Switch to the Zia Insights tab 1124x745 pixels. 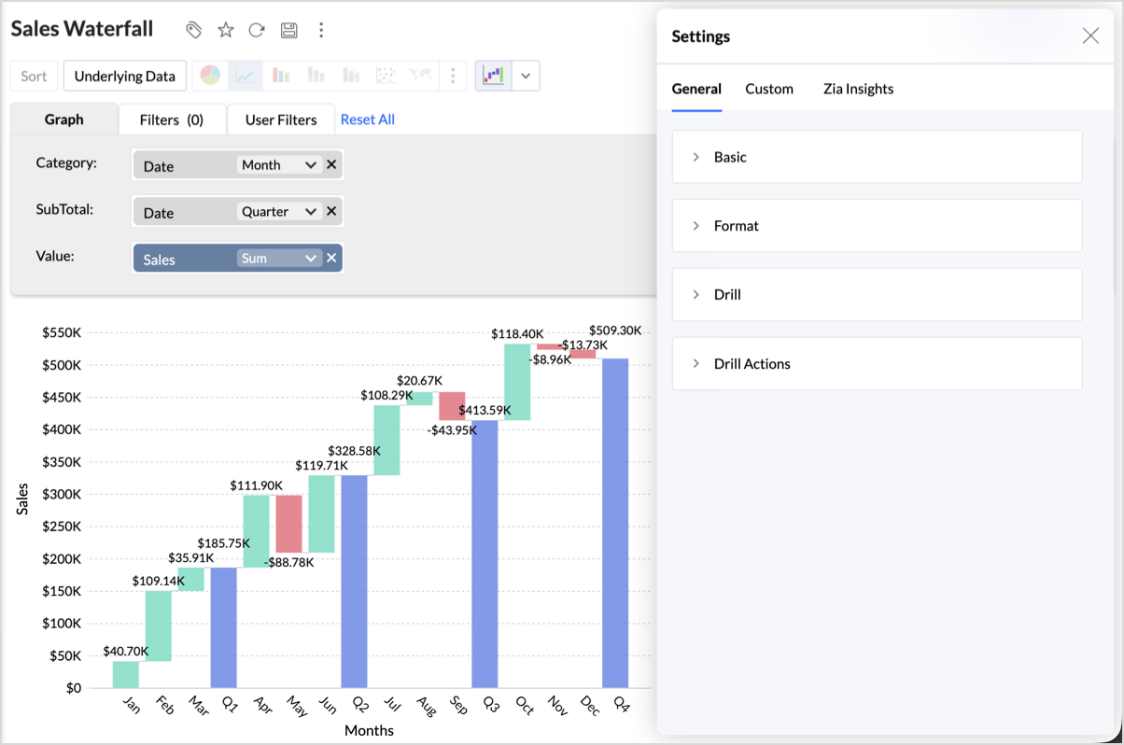[858, 89]
